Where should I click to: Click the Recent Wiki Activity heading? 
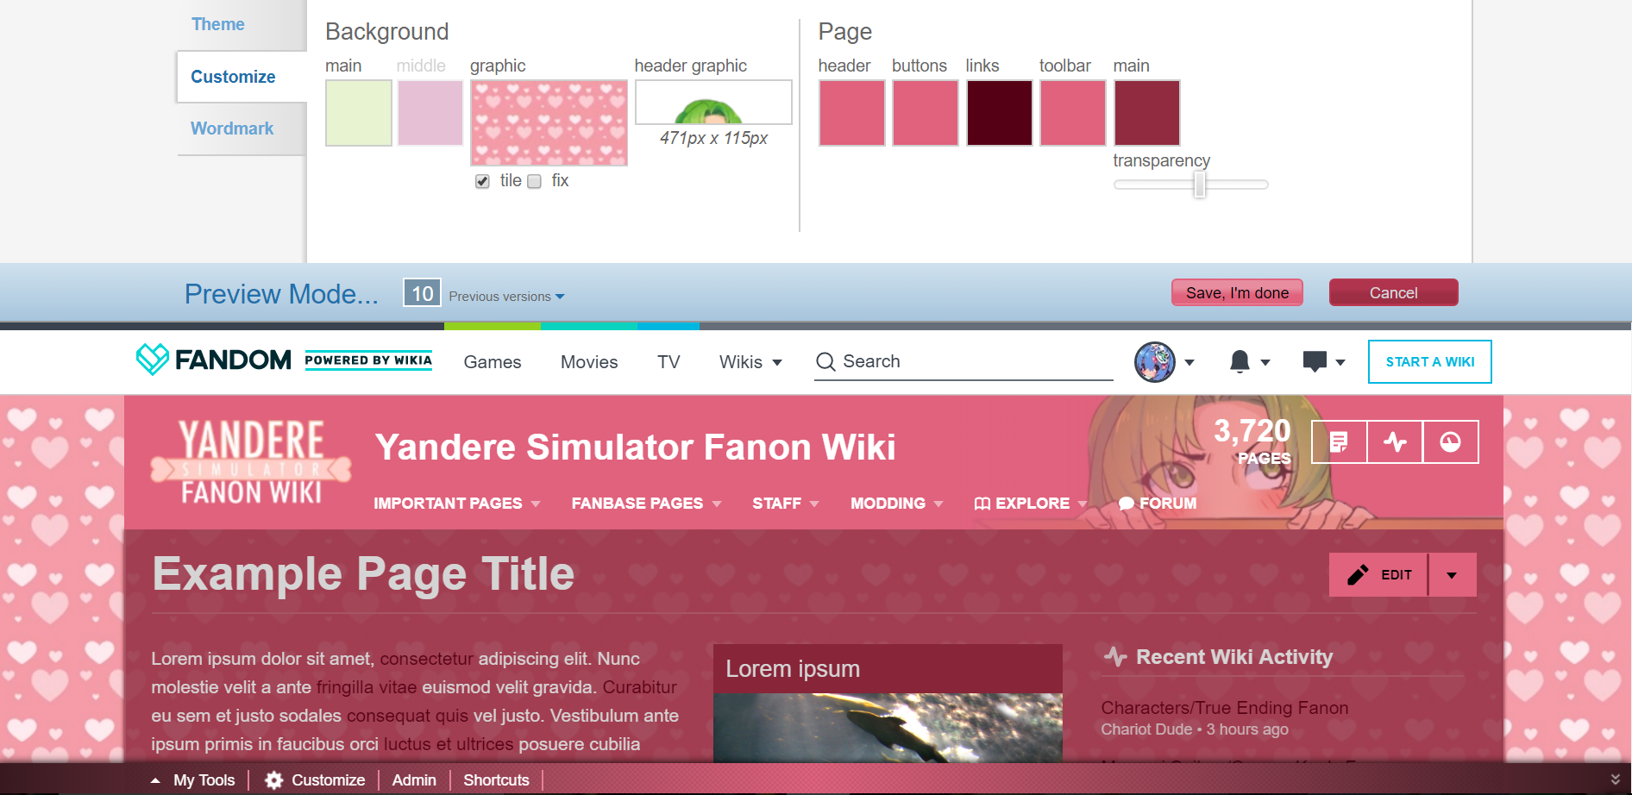coord(1233,657)
